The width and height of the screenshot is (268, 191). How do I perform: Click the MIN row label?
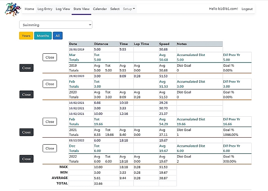coord(64,172)
